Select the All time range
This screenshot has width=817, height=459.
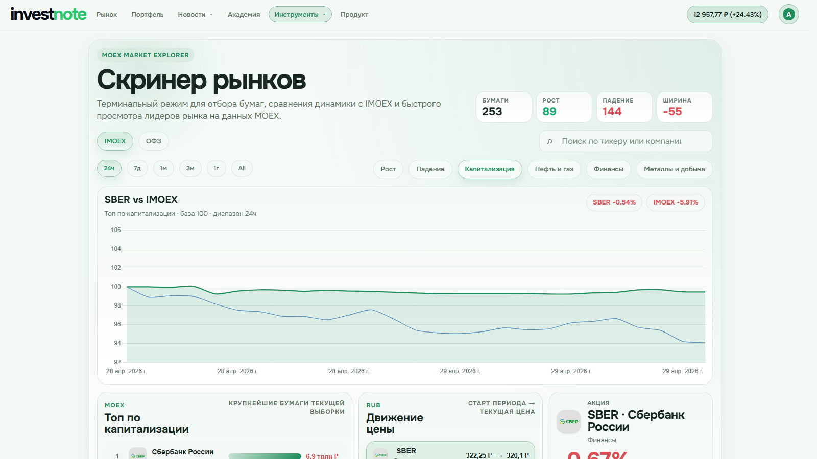pyautogui.click(x=242, y=168)
